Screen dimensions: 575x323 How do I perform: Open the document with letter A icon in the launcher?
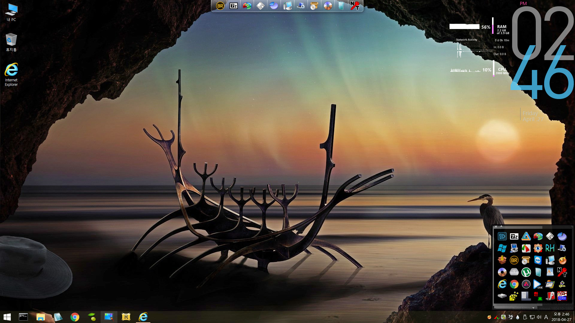click(550, 272)
